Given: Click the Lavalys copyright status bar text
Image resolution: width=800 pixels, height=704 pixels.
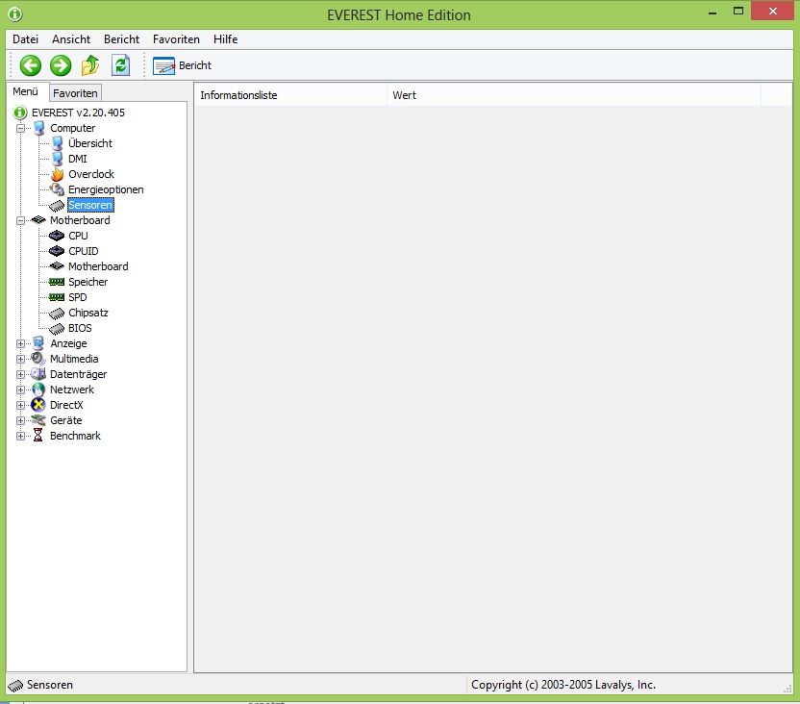Looking at the screenshot, I should pos(563,685).
